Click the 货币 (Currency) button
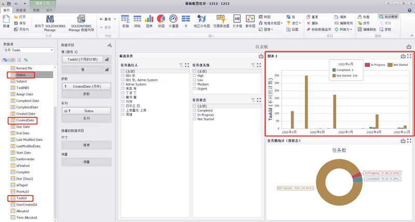415x222 pixels. [364, 23]
